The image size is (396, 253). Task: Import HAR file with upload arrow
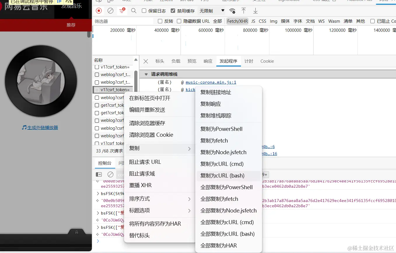[244, 11]
